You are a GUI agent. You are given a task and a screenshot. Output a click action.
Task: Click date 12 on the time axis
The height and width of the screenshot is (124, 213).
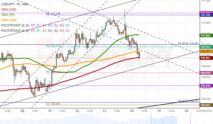pos(77,111)
